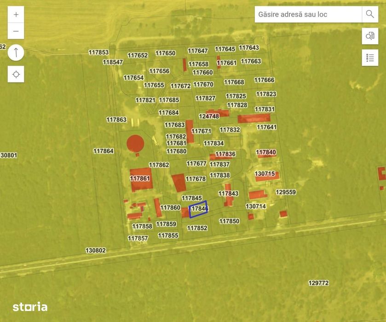Click parcel label 117836

[x=225, y=154]
